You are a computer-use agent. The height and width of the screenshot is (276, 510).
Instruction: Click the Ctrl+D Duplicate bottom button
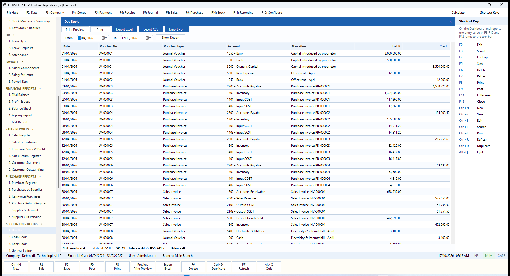(218, 267)
